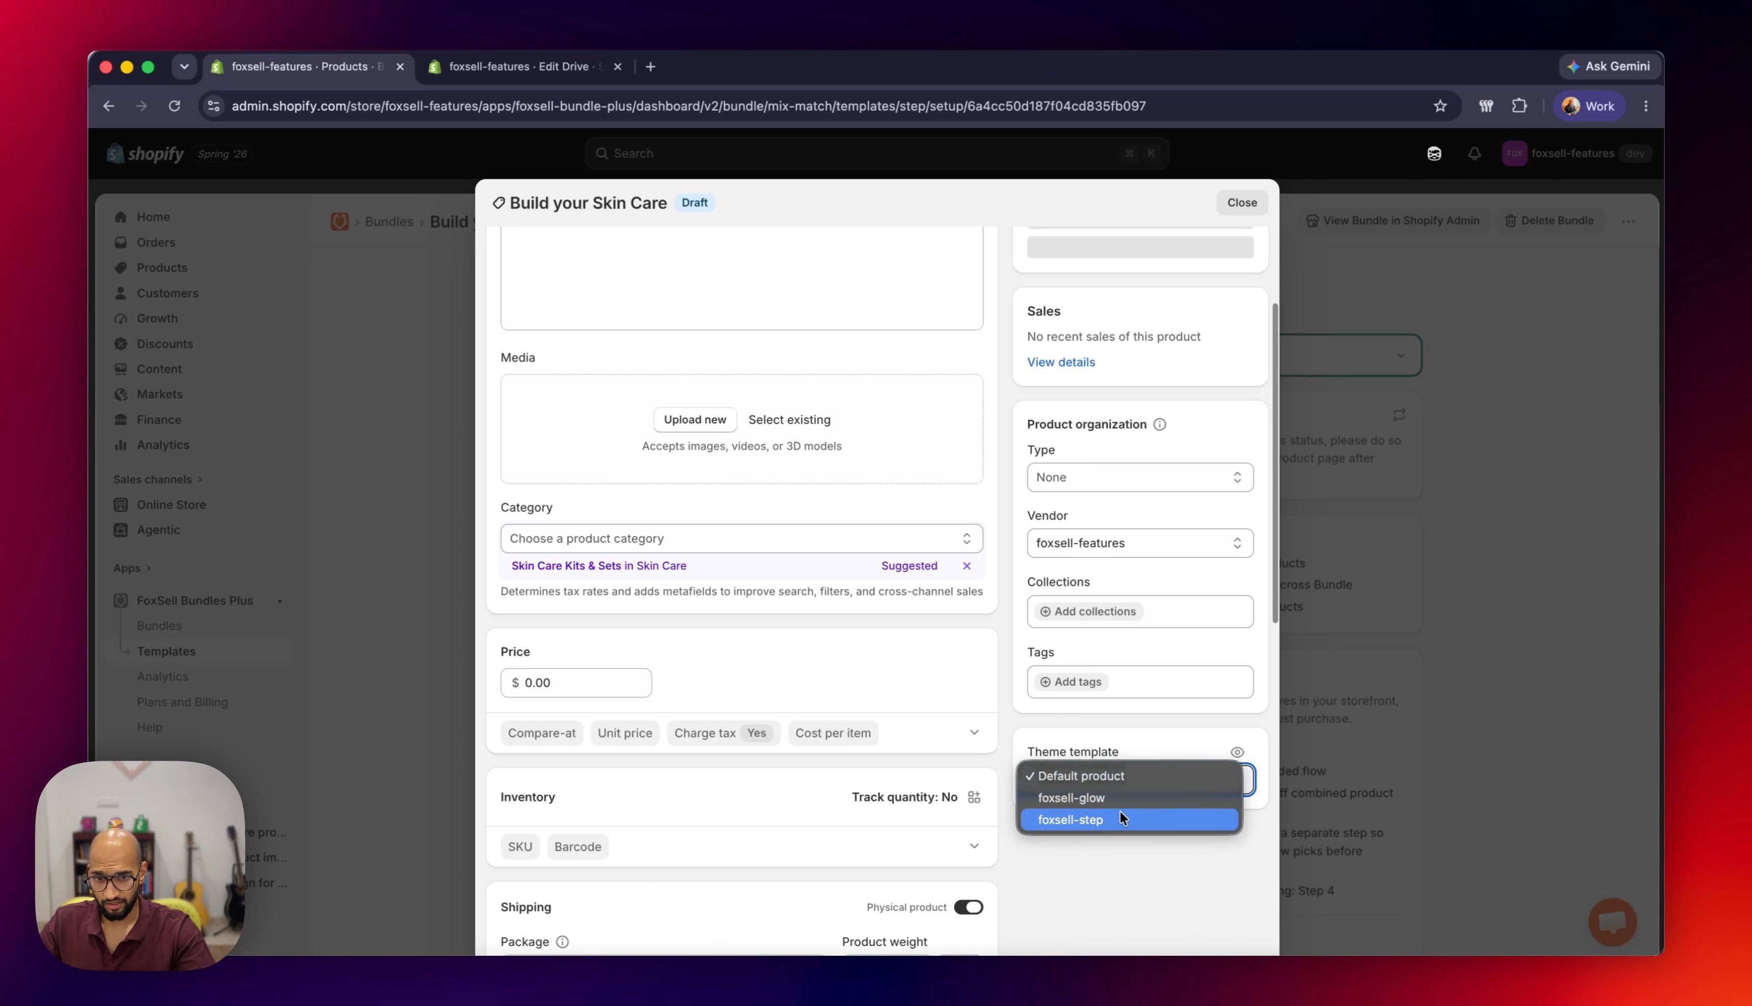Click Add collections field
The image size is (1752, 1006).
(1140, 612)
